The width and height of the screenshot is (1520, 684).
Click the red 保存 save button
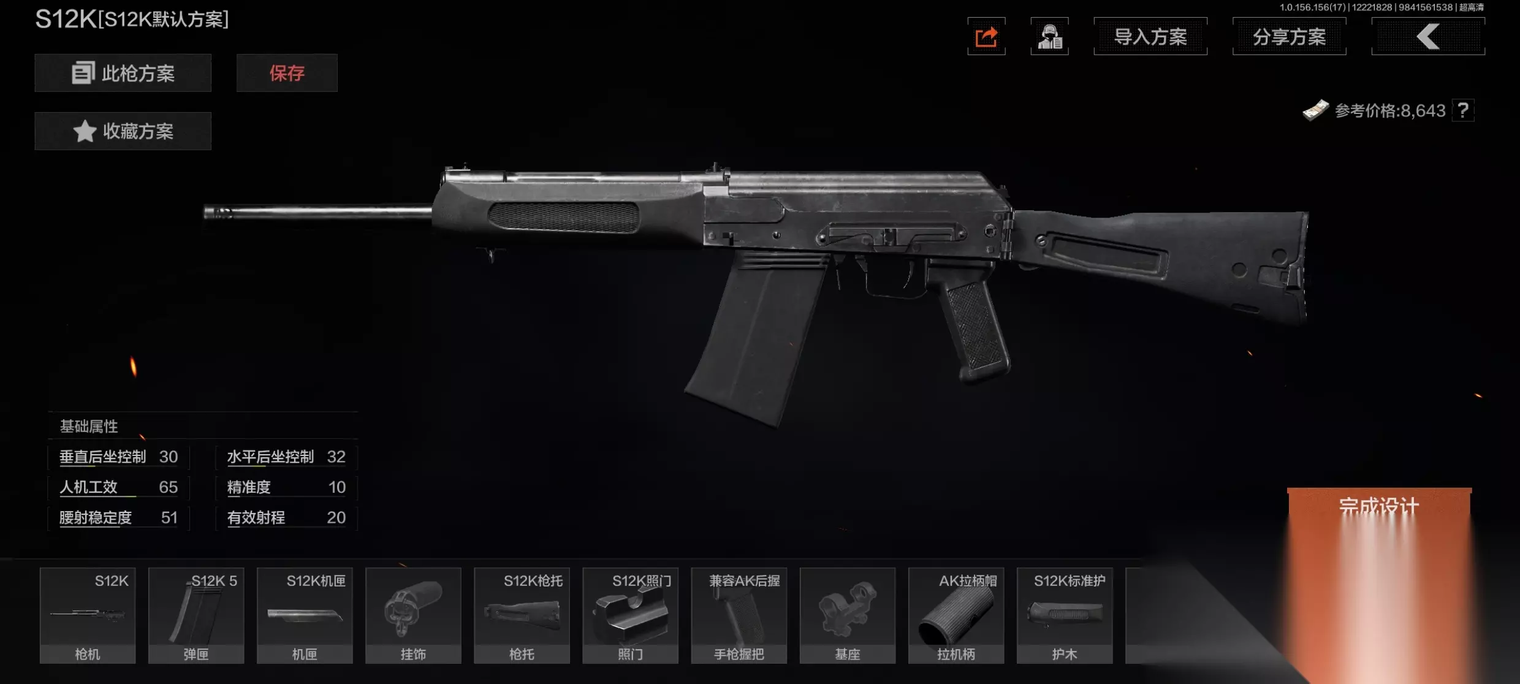coord(287,73)
